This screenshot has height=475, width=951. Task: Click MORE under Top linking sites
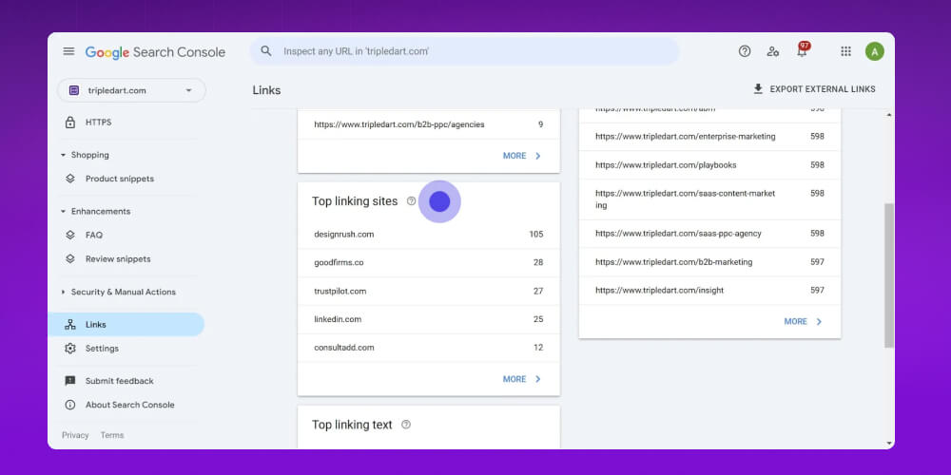click(522, 379)
